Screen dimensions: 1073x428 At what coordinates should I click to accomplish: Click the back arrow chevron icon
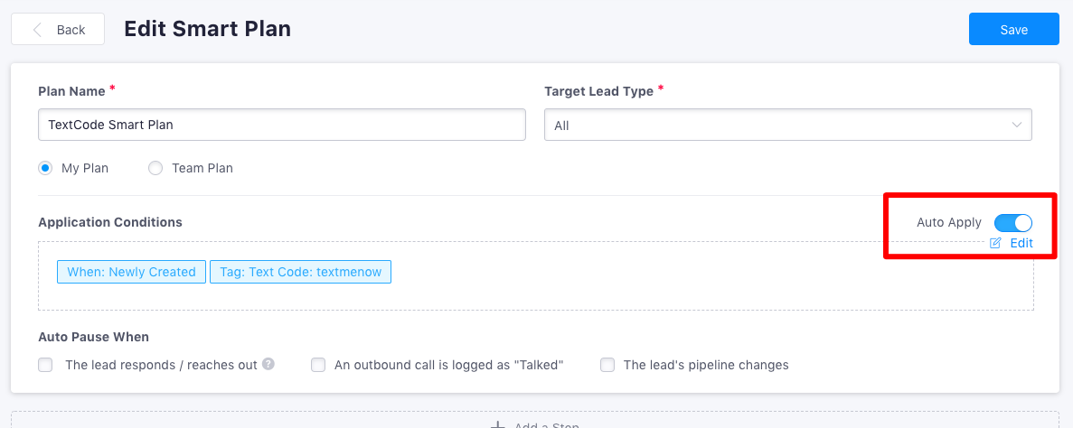pyautogui.click(x=38, y=30)
